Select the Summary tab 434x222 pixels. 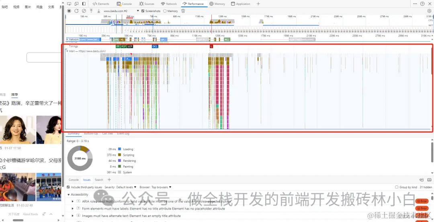click(74, 134)
